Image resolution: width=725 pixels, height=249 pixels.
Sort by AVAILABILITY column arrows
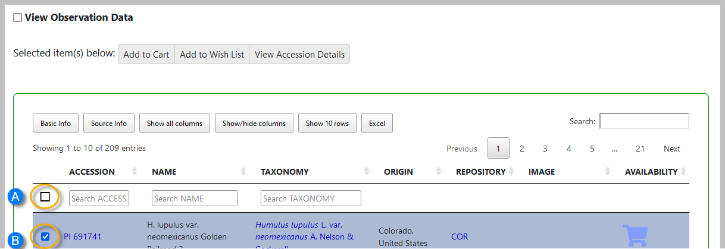coord(683,172)
